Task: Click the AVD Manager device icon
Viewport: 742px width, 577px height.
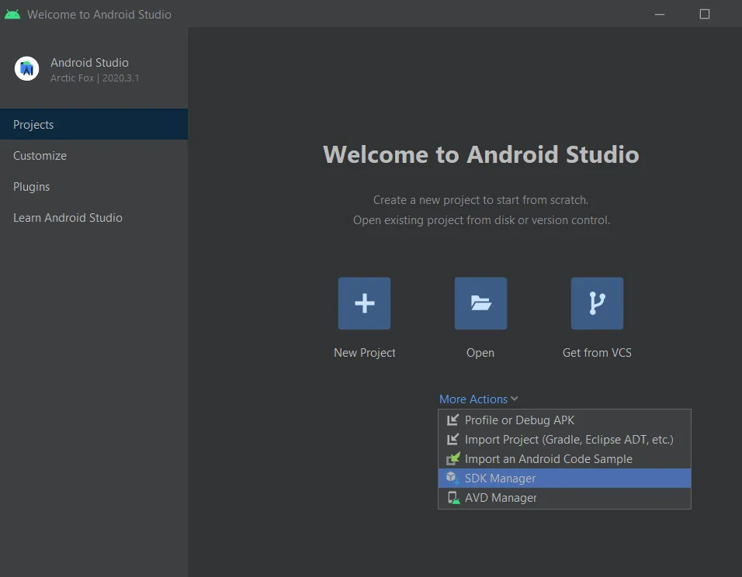Action: click(453, 498)
